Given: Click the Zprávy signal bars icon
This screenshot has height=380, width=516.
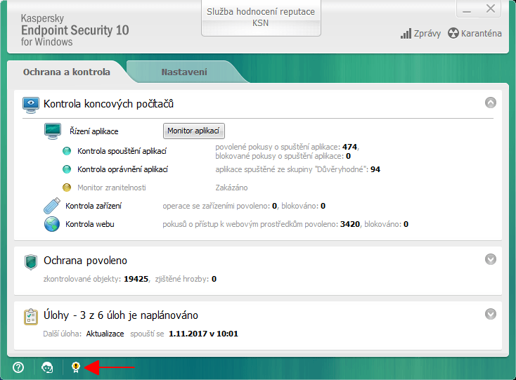Looking at the screenshot, I should point(406,34).
